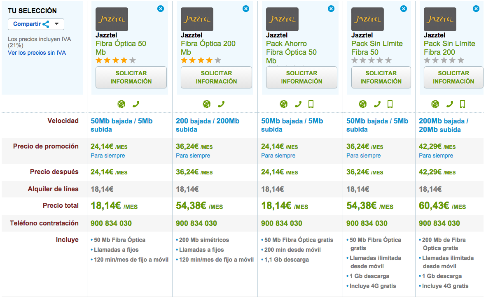Open Pack Sin Límite Fibra 50 title

pos(377,48)
